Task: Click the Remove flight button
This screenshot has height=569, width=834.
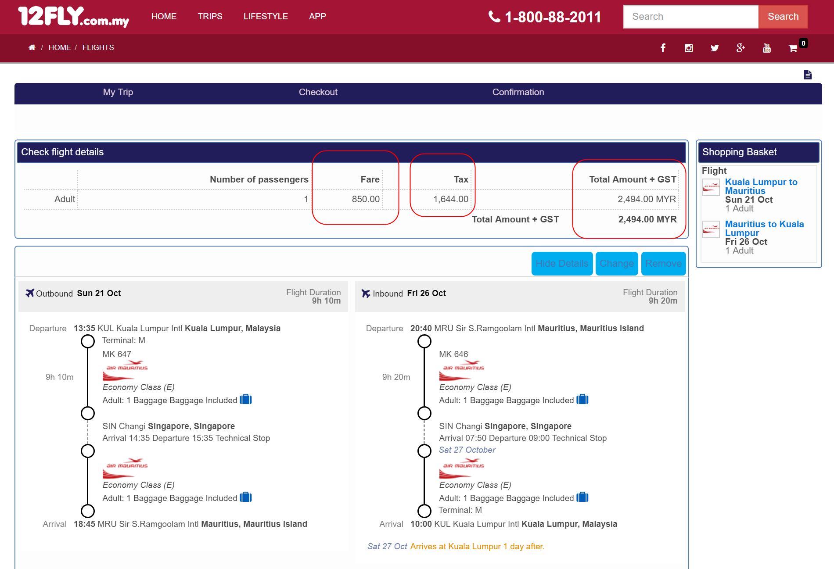Action: pyautogui.click(x=663, y=264)
